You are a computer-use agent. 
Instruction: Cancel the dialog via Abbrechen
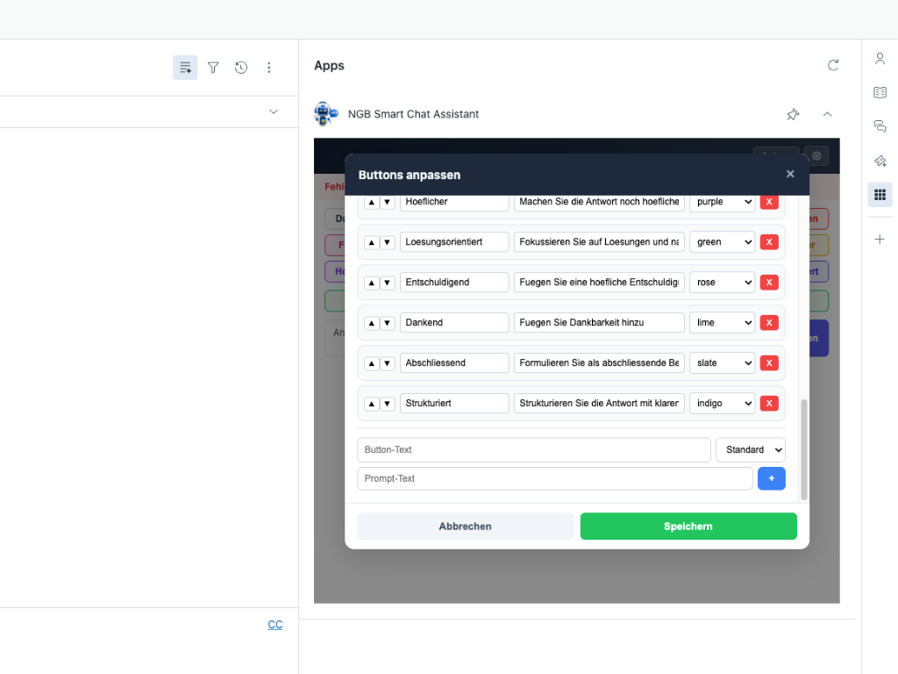[465, 526]
